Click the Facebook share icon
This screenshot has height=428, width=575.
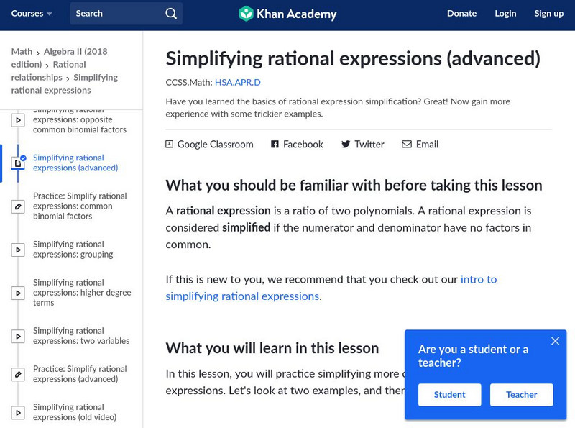click(x=275, y=145)
